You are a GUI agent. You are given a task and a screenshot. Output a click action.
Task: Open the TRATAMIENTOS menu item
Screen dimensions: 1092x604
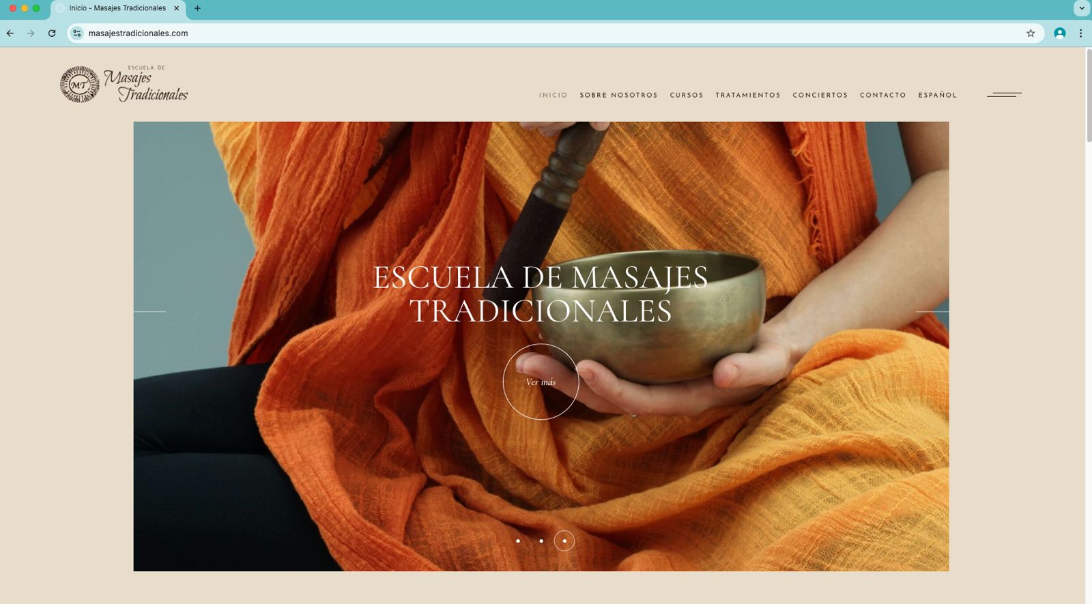coord(748,96)
